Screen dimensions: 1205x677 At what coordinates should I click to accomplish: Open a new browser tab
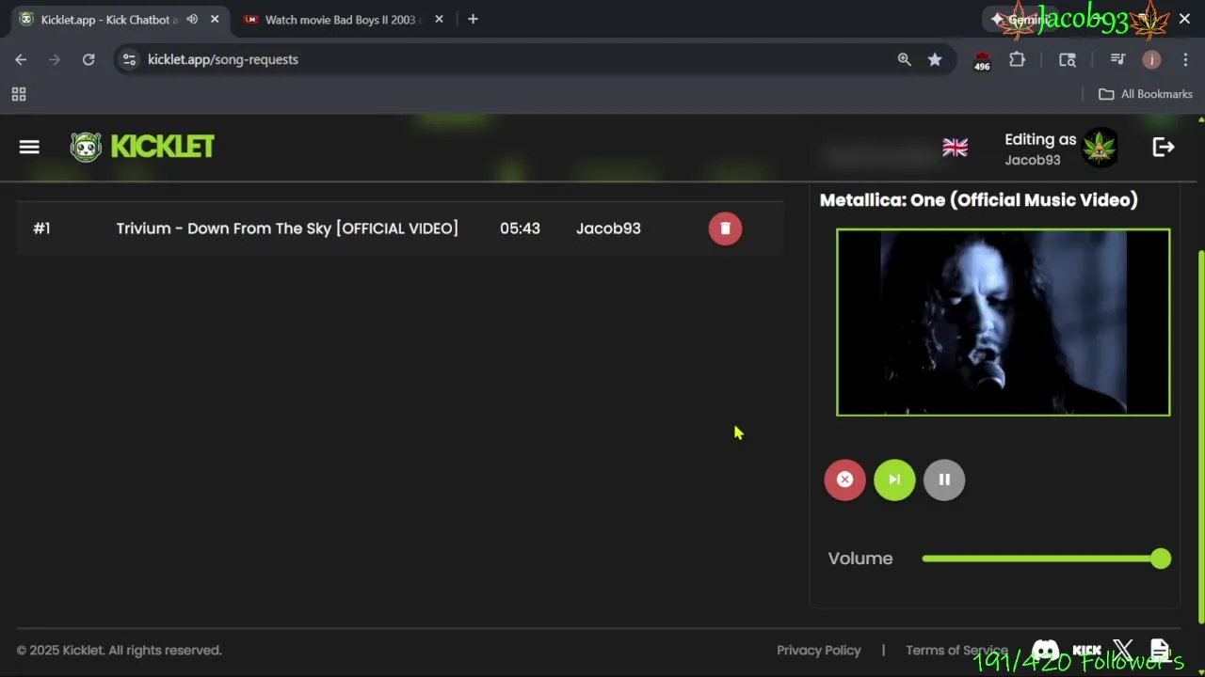(473, 19)
